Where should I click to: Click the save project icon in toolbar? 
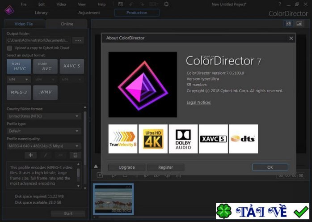pos(121,4)
